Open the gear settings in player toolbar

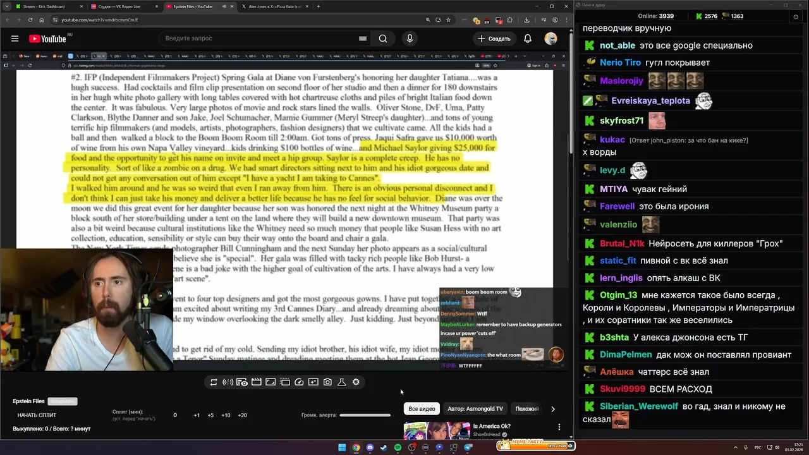[356, 382]
